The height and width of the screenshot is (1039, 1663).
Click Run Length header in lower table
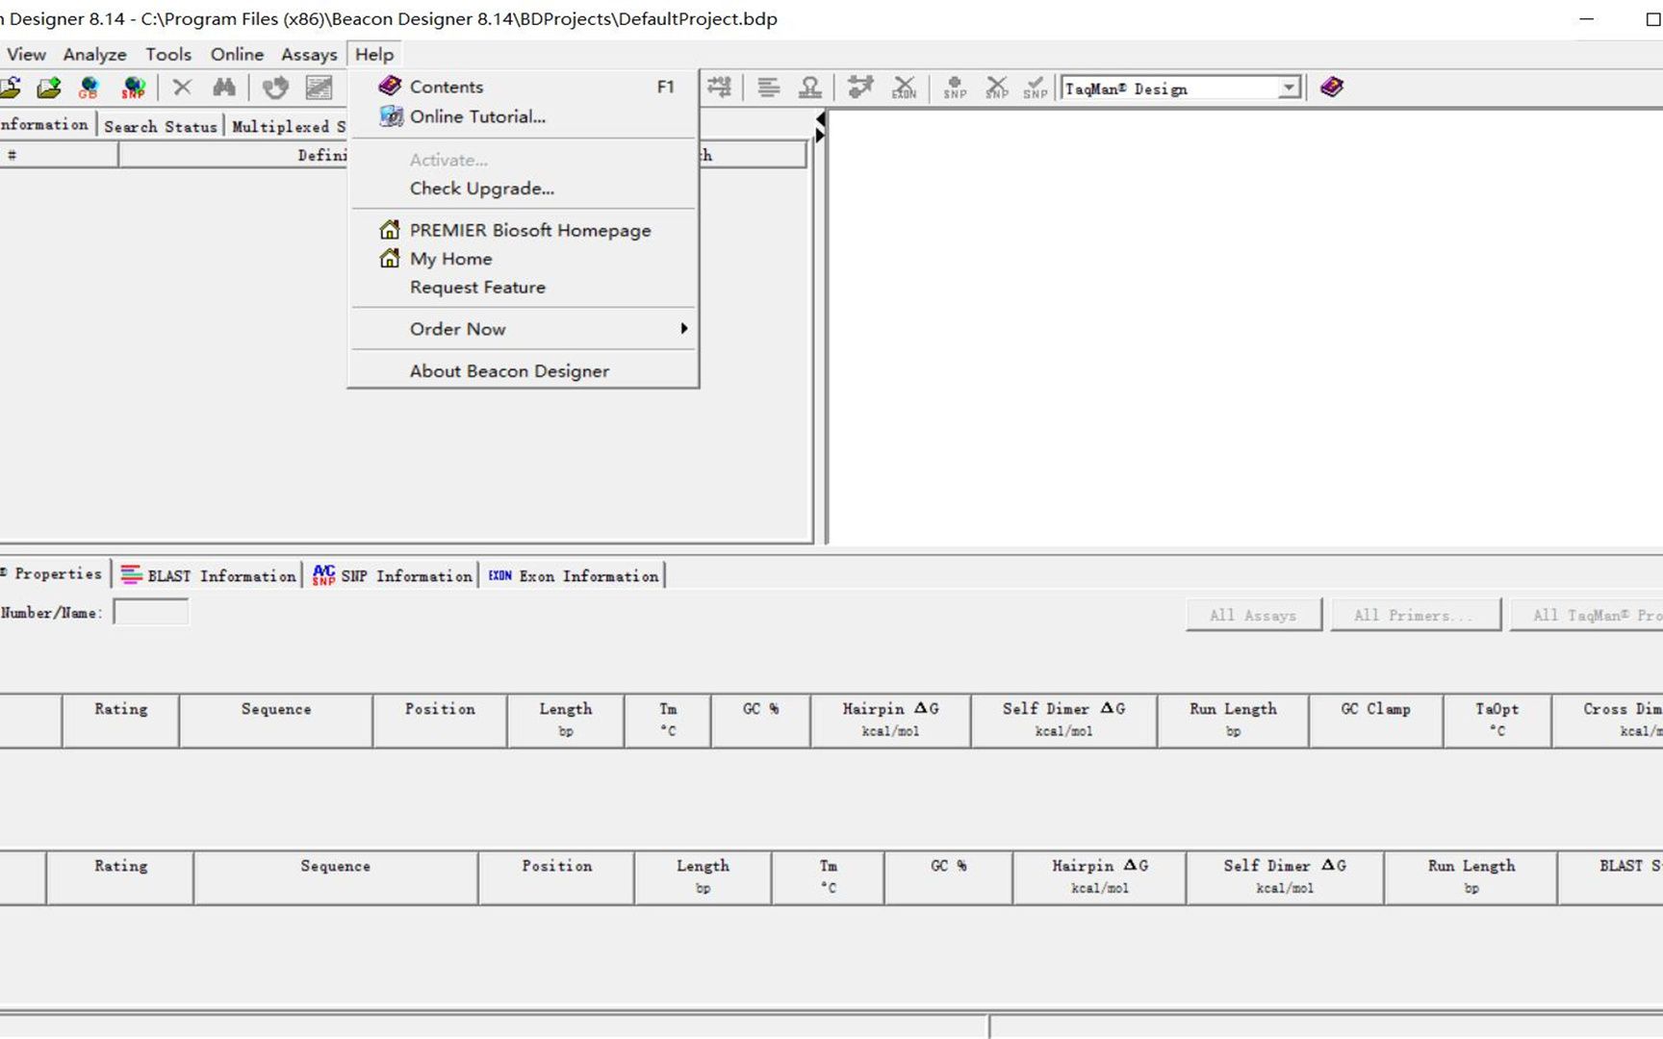coord(1471,876)
